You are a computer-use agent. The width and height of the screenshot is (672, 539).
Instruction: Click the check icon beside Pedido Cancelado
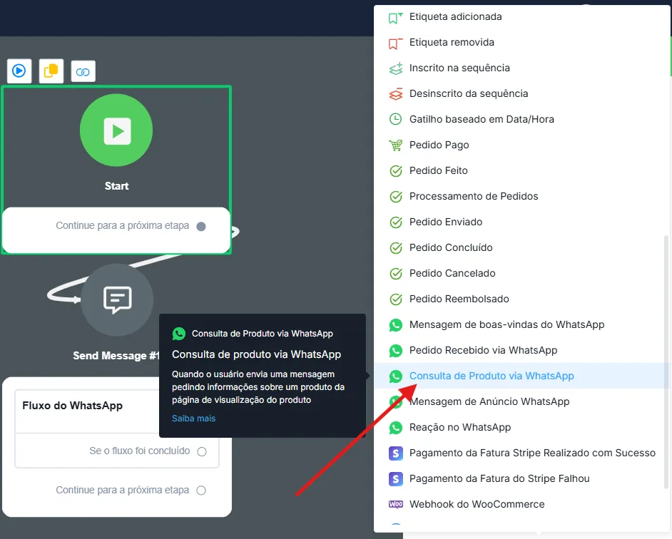(x=396, y=273)
